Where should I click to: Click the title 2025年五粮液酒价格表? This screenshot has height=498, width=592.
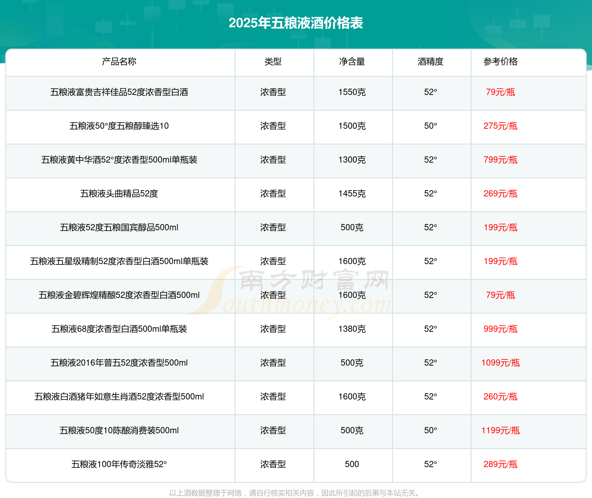[296, 23]
